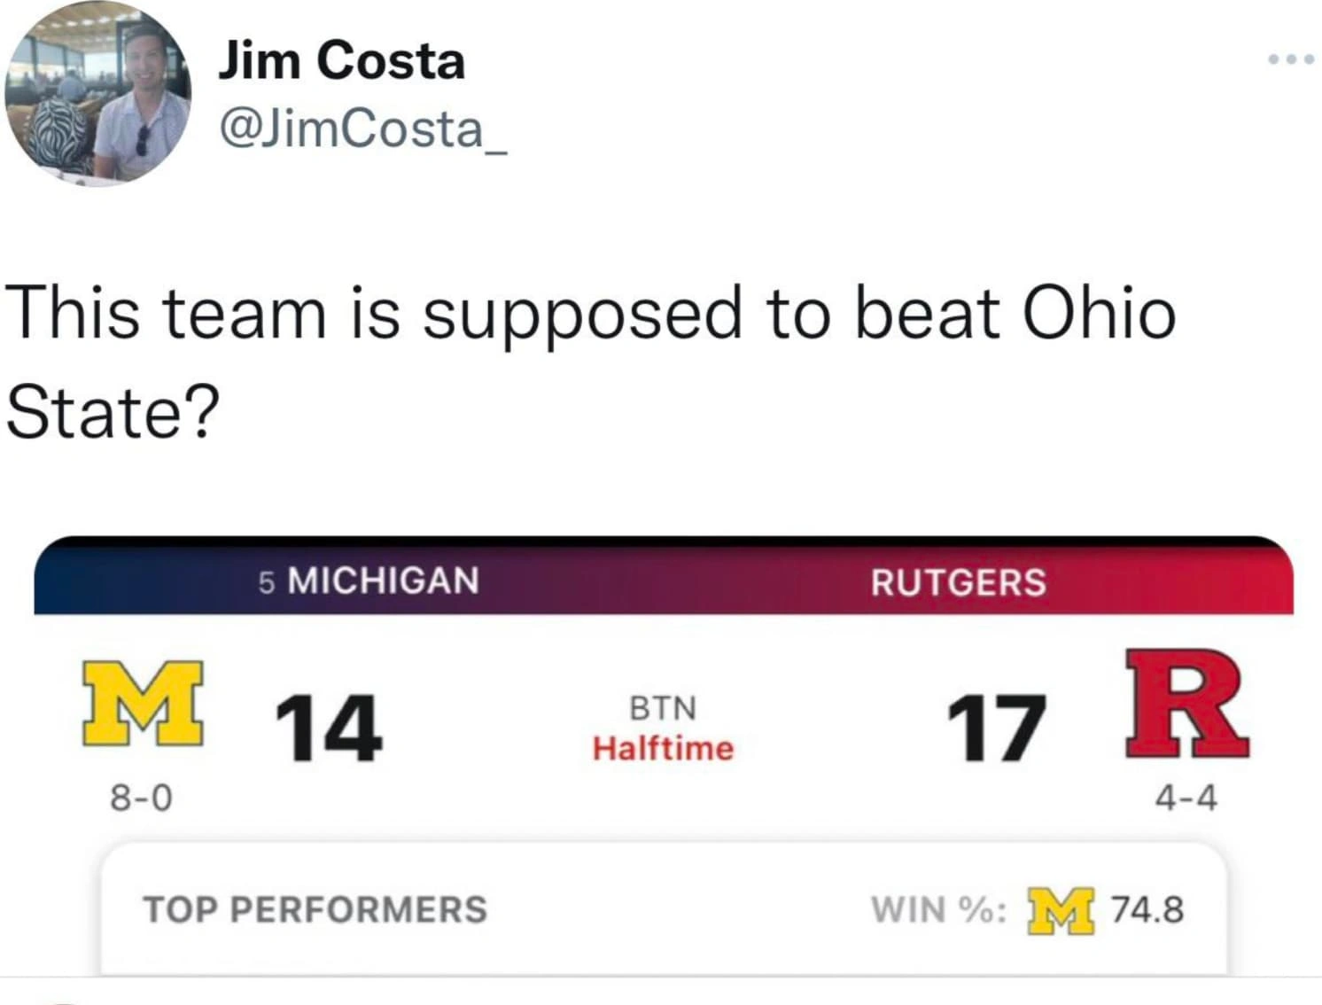Expand the TOP PERFORMERS section
Screen dimensions: 1322x1005
tap(316, 909)
